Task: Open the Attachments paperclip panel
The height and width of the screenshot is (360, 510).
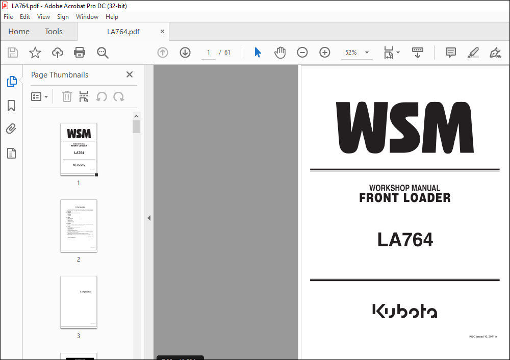Action: (x=11, y=129)
